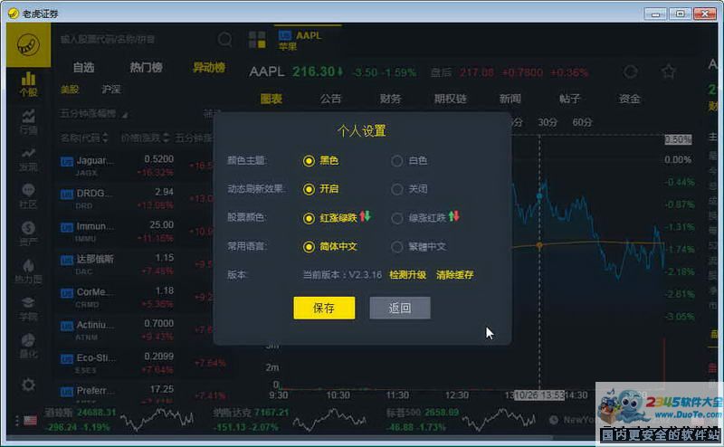Click the AAPL 苹果 stock tab

coord(308,40)
